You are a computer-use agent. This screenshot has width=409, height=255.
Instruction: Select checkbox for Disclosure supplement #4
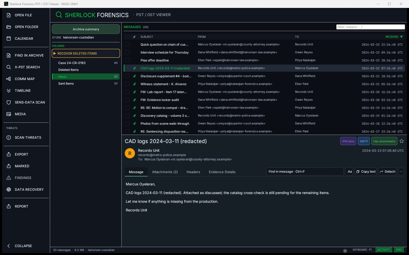click(x=127, y=76)
